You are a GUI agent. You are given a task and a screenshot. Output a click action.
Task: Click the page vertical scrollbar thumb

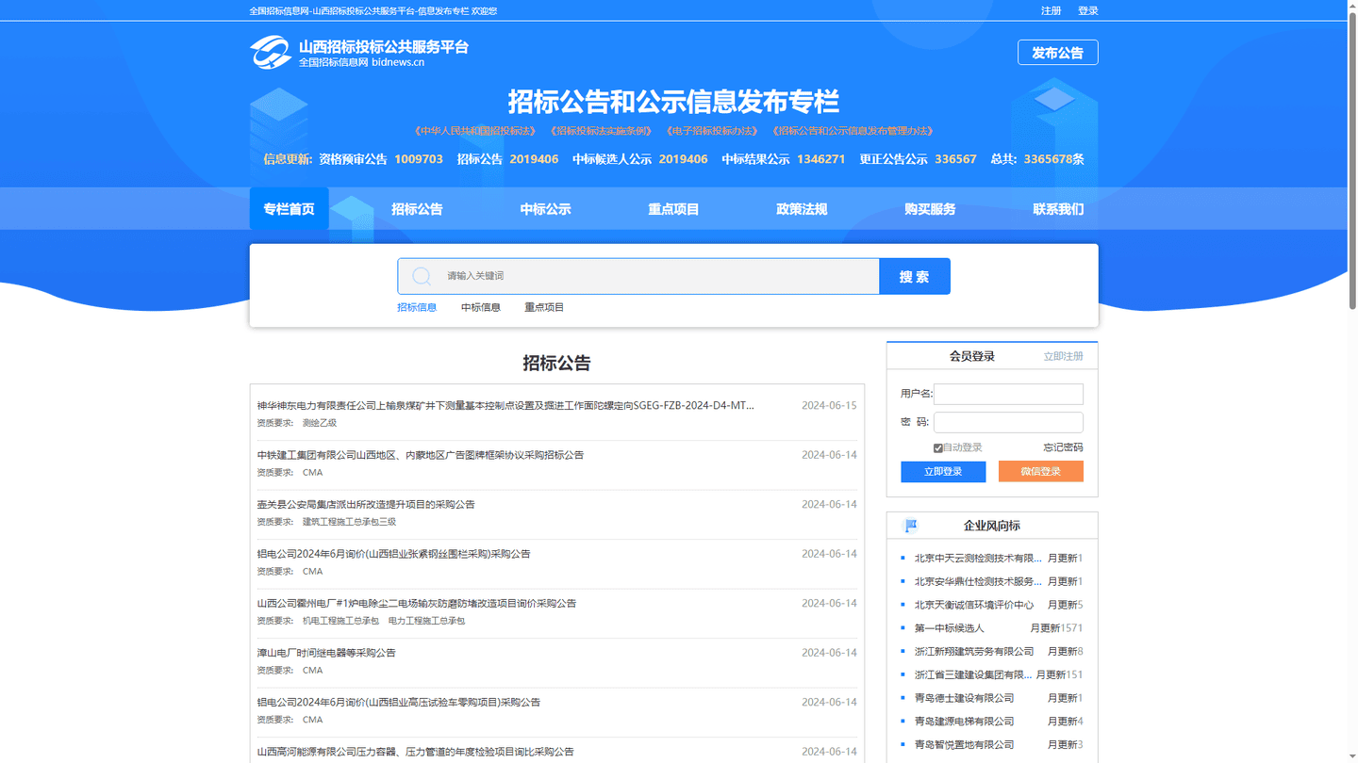point(1352,160)
